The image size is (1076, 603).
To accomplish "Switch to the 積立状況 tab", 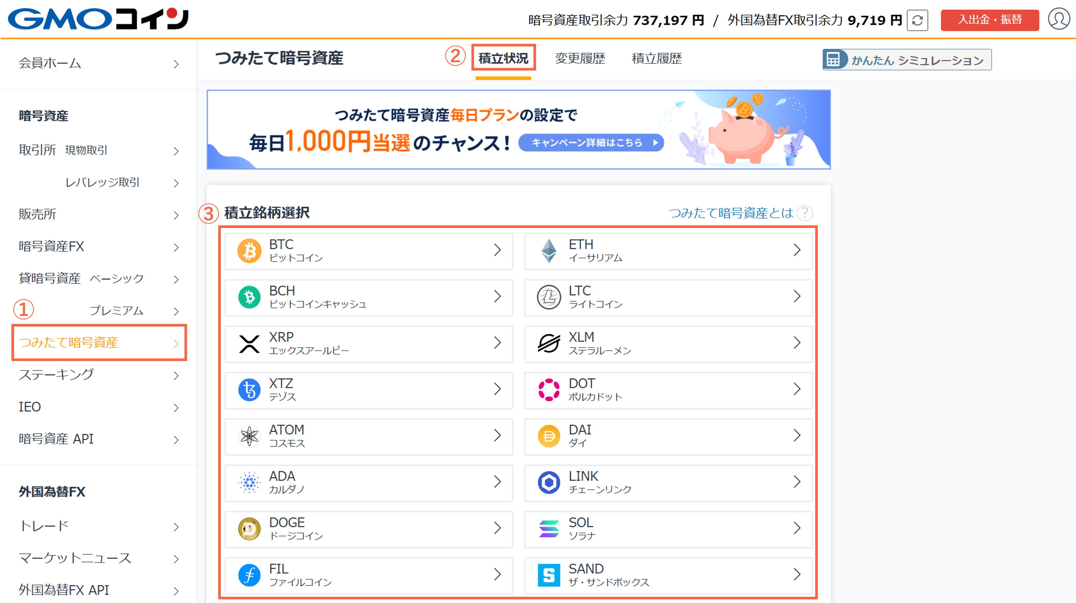I will click(503, 58).
